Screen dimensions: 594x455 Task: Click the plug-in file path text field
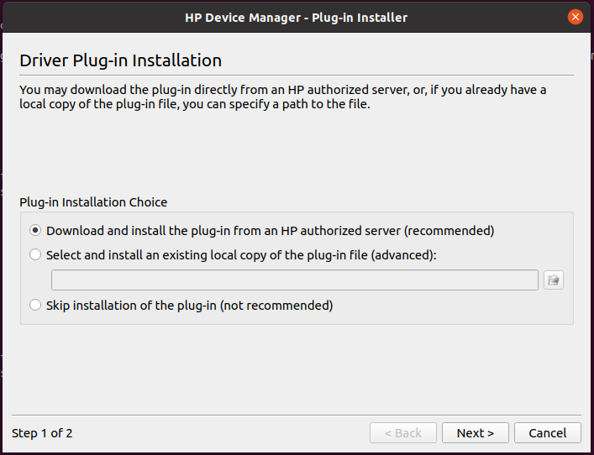click(294, 280)
